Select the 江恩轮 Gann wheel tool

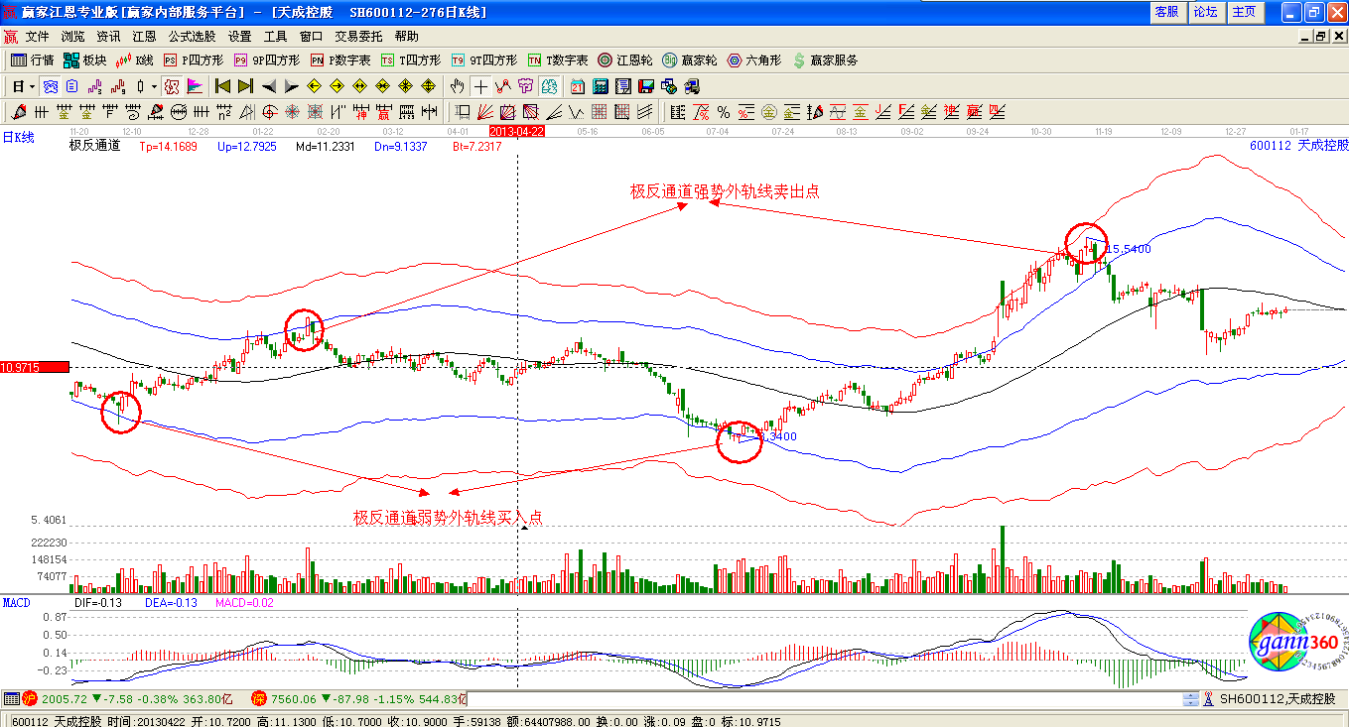625,61
